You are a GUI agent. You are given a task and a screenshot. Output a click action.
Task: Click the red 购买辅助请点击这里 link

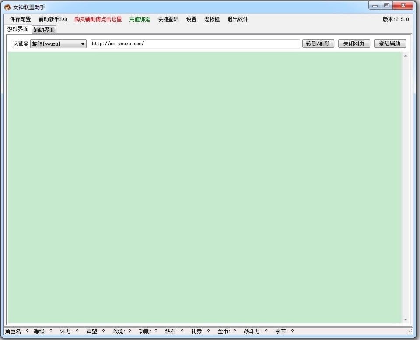[98, 19]
